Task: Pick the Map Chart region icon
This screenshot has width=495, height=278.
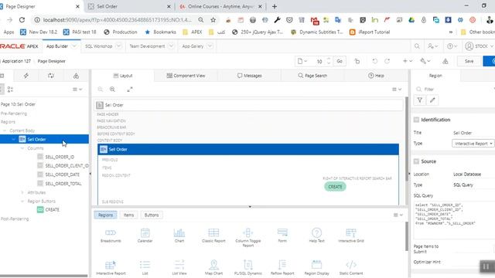Action: click(x=213, y=265)
